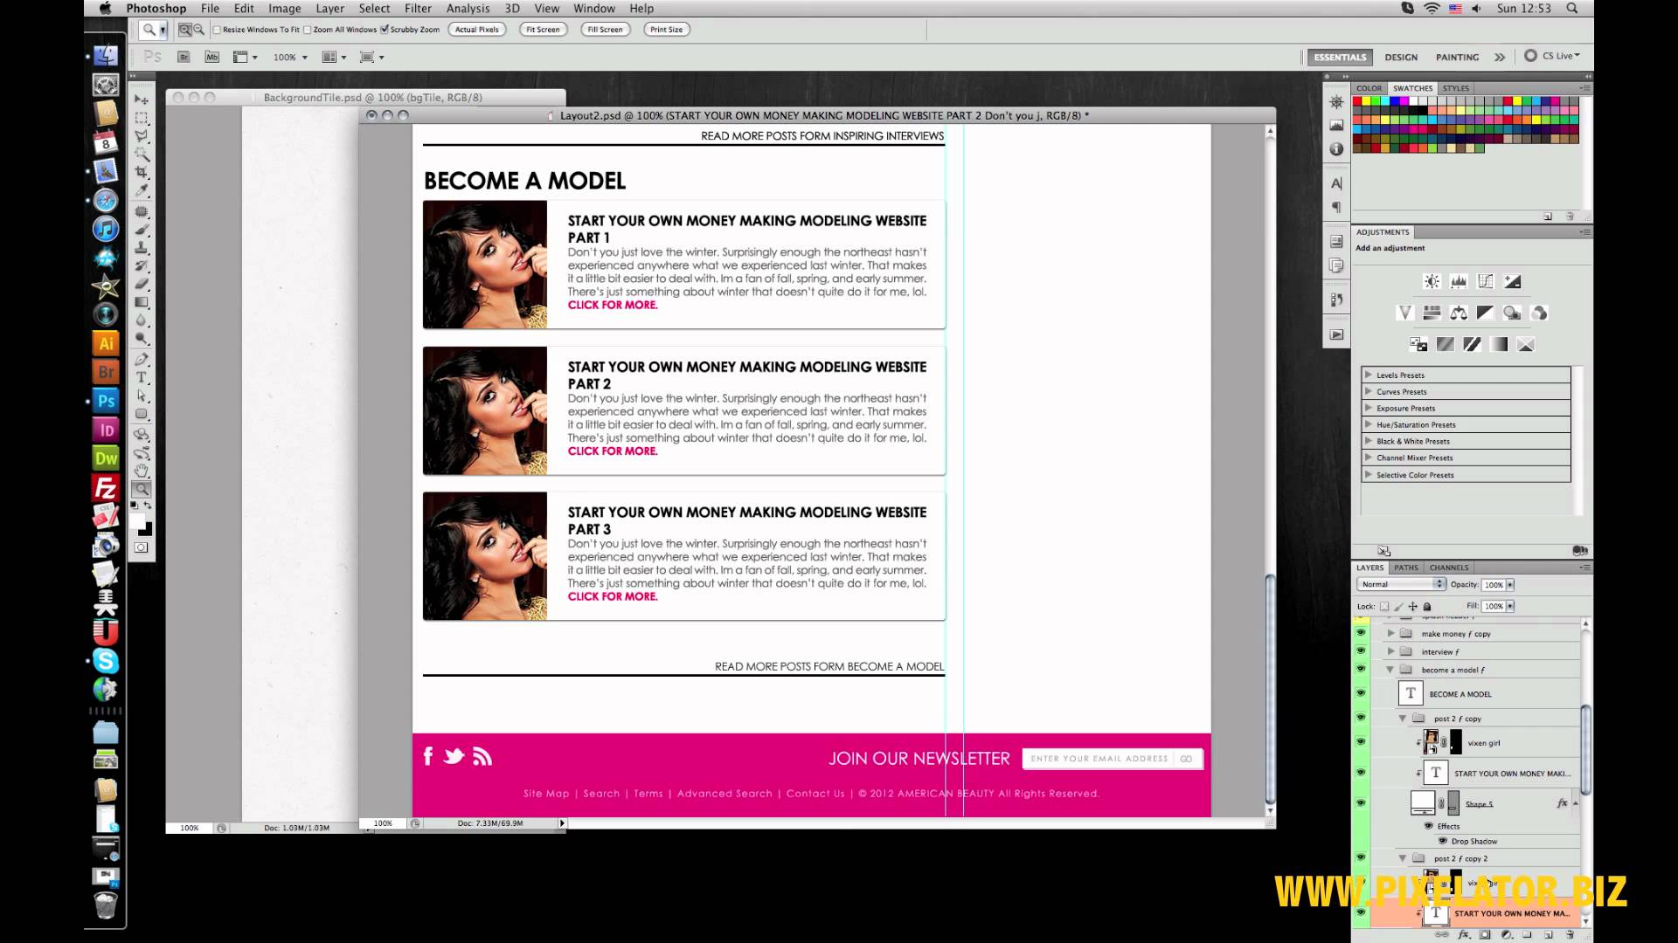Switch to the Channels tab

tap(1448, 567)
